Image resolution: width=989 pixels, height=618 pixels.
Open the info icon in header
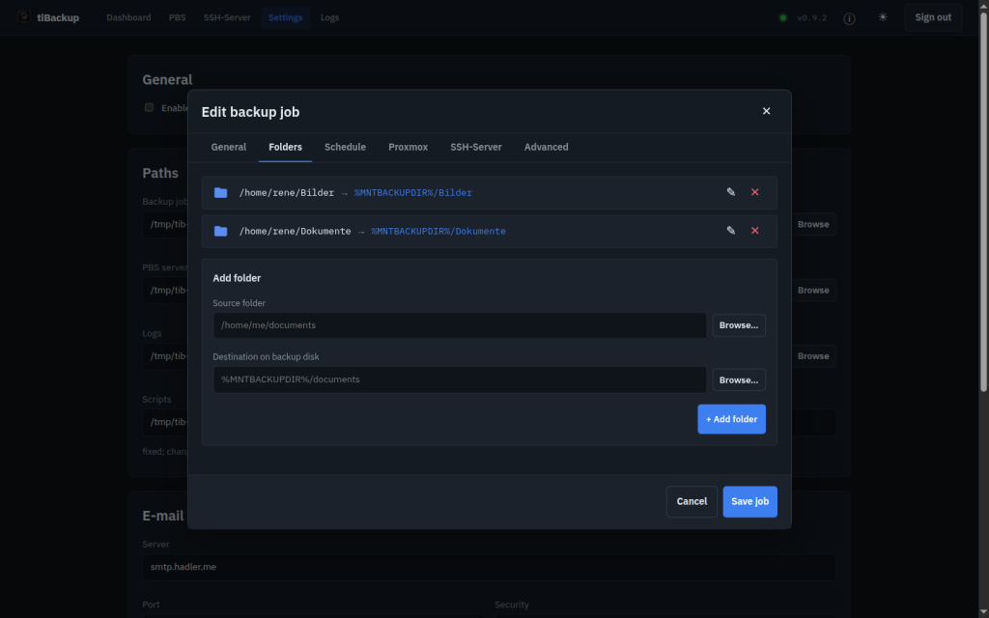coord(849,18)
